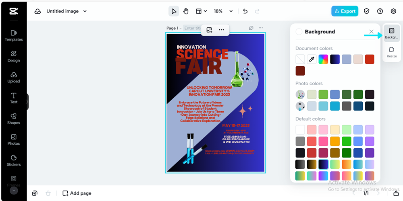This screenshot has width=403, height=201.
Task: Select the black-to-white gradient swatch
Action: click(x=300, y=164)
